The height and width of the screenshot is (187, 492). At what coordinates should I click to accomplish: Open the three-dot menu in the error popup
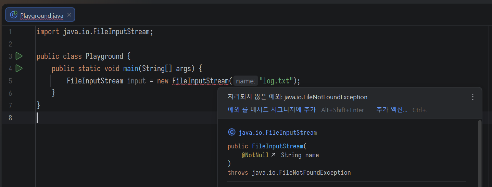click(x=473, y=97)
